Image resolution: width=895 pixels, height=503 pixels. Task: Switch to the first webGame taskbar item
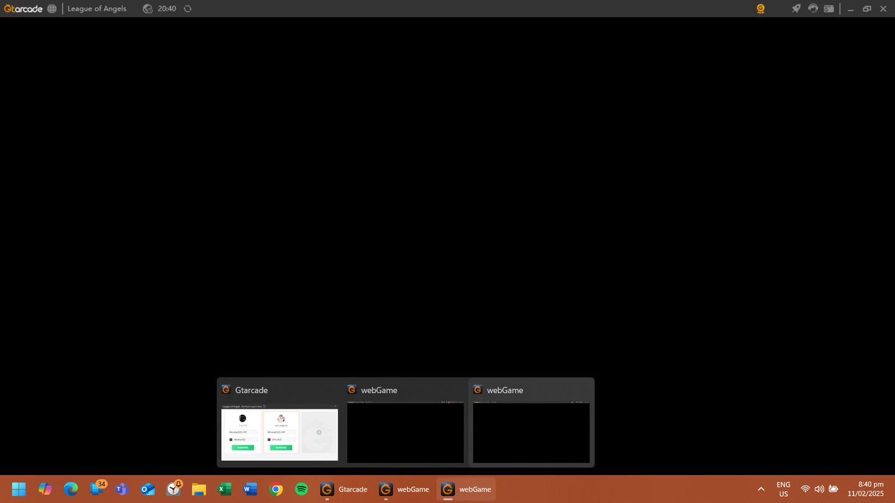[x=404, y=489]
